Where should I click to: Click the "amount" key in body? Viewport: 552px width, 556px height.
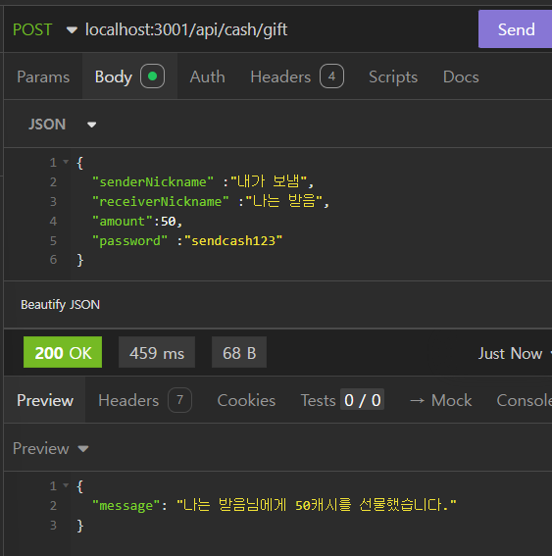[x=123, y=222]
